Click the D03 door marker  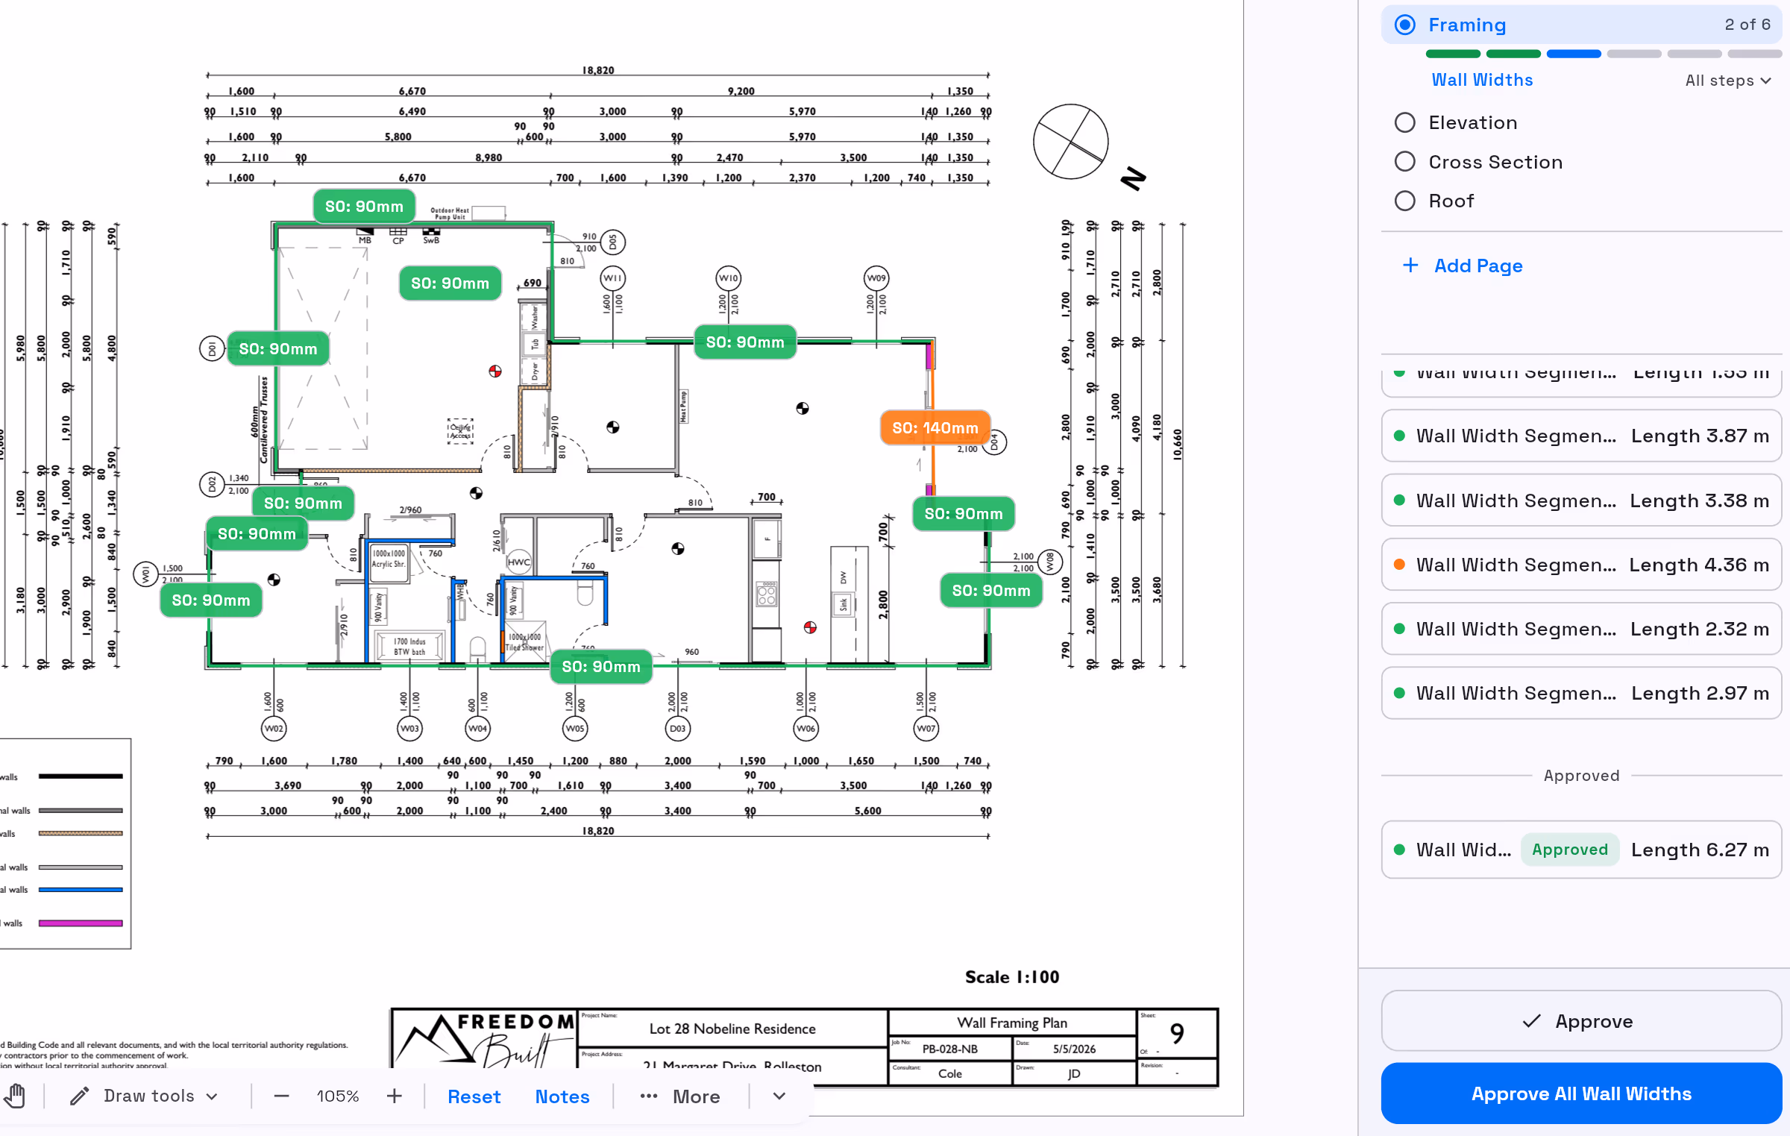click(x=677, y=728)
